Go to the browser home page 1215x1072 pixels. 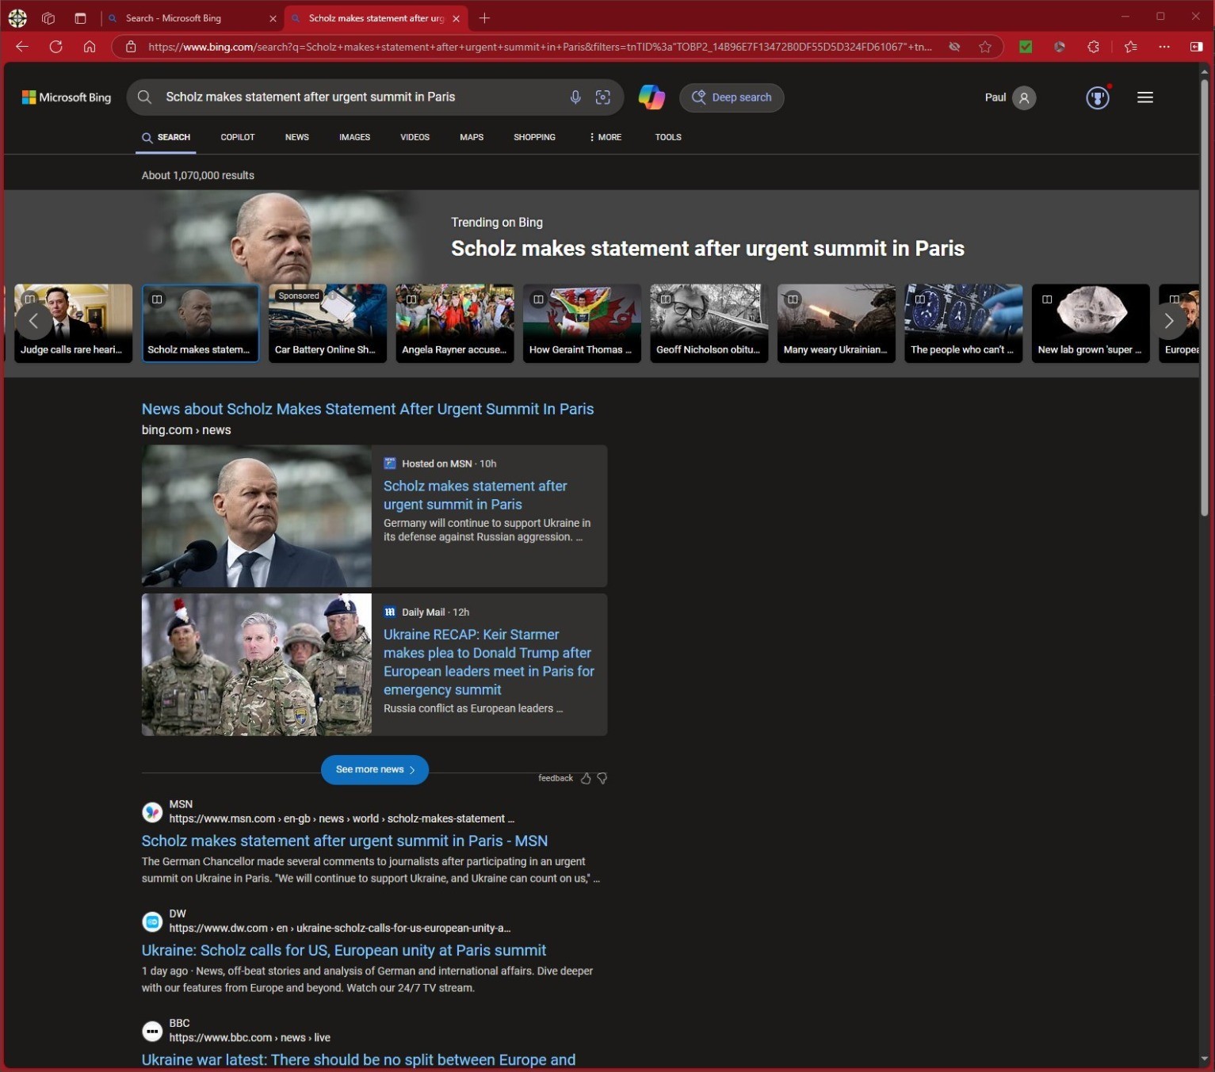pyautogui.click(x=90, y=47)
